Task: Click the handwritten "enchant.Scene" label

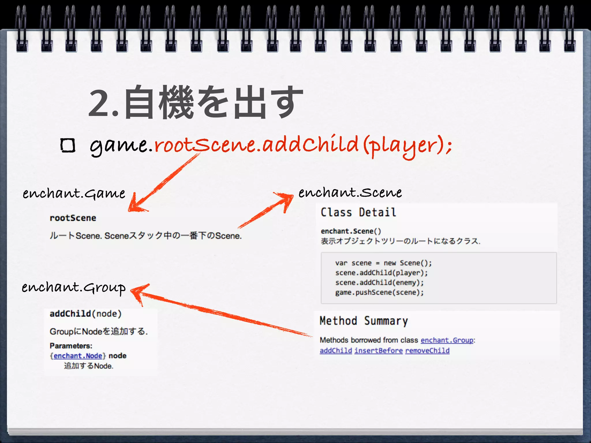Action: coord(350,192)
